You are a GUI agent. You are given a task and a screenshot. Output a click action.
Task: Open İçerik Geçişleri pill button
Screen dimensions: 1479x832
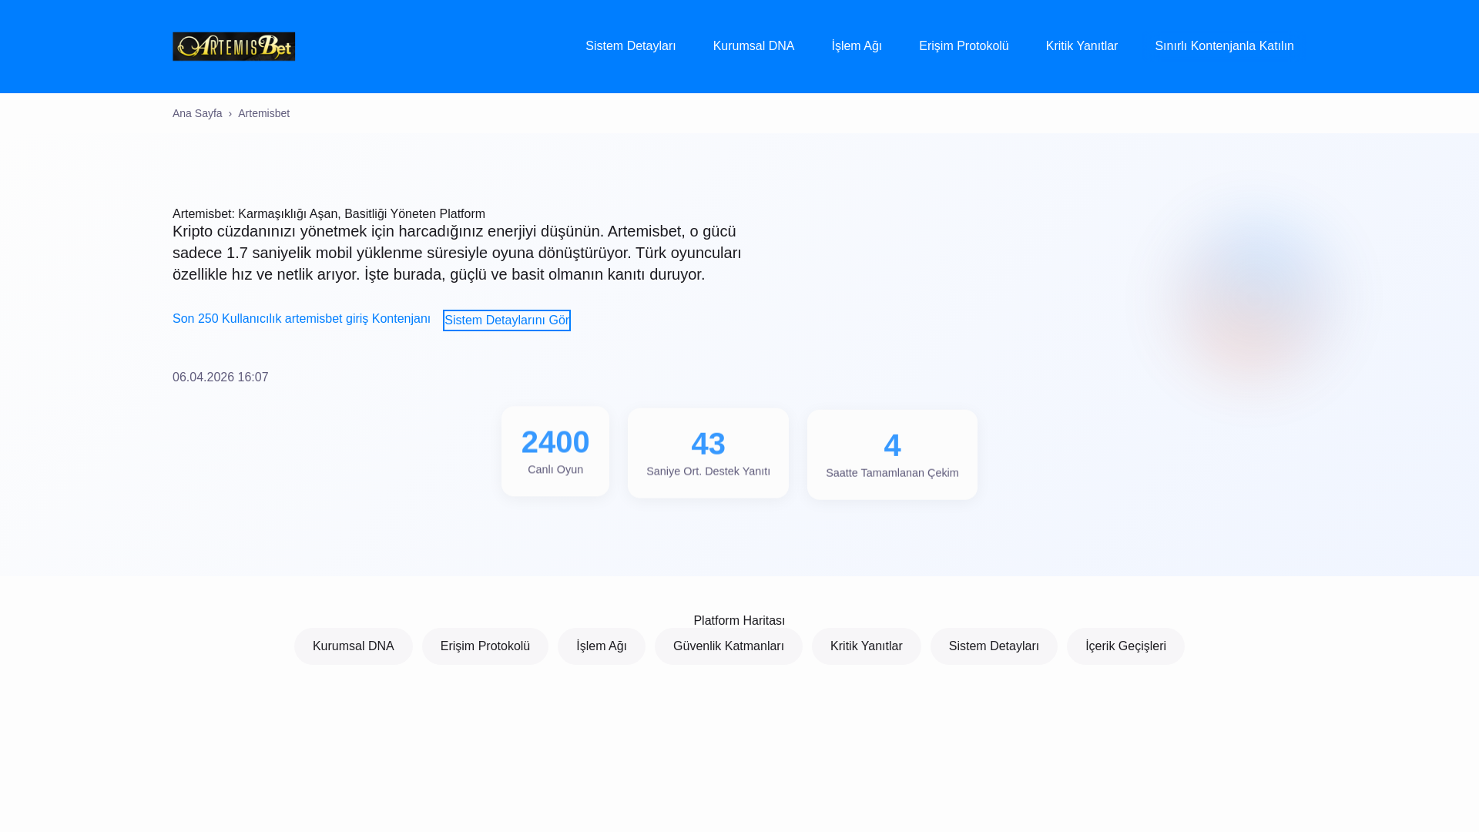tap(1125, 646)
